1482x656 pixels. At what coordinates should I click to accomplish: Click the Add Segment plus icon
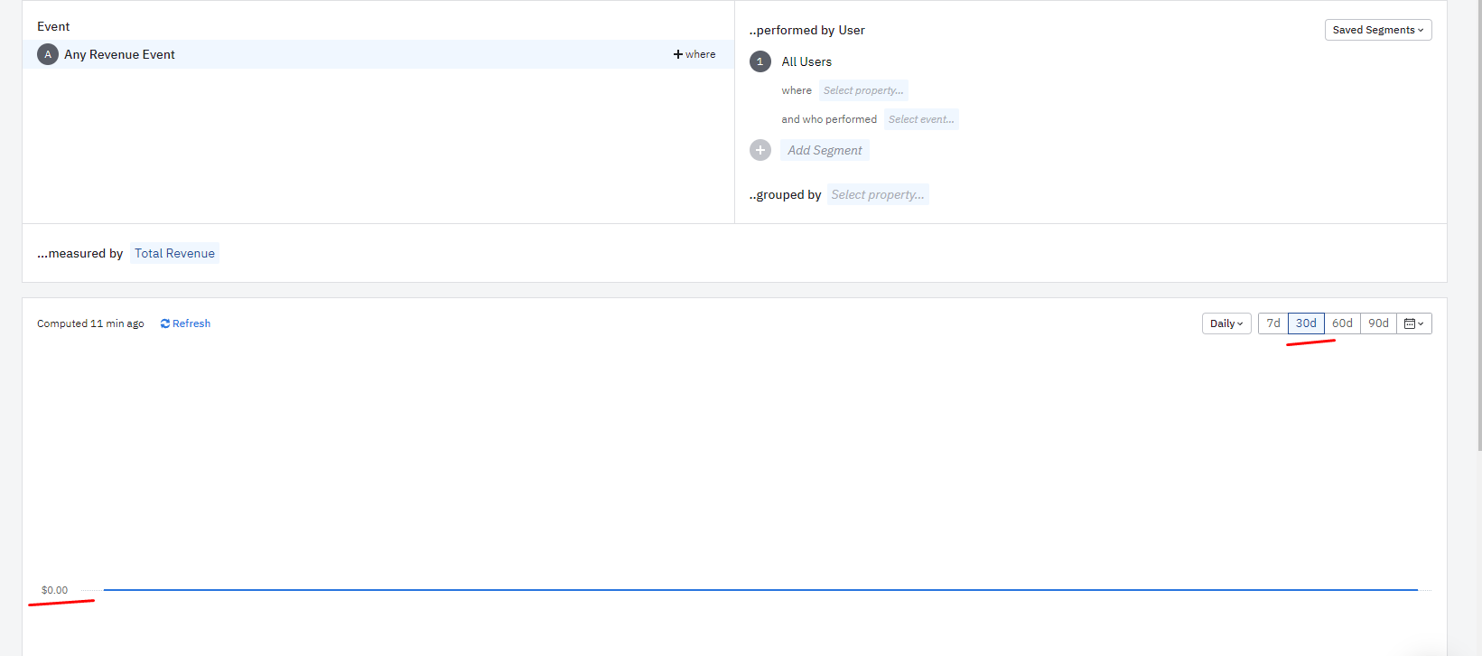(x=760, y=150)
